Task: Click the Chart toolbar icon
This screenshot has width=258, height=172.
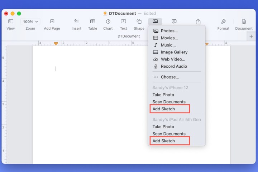Action: (x=108, y=22)
